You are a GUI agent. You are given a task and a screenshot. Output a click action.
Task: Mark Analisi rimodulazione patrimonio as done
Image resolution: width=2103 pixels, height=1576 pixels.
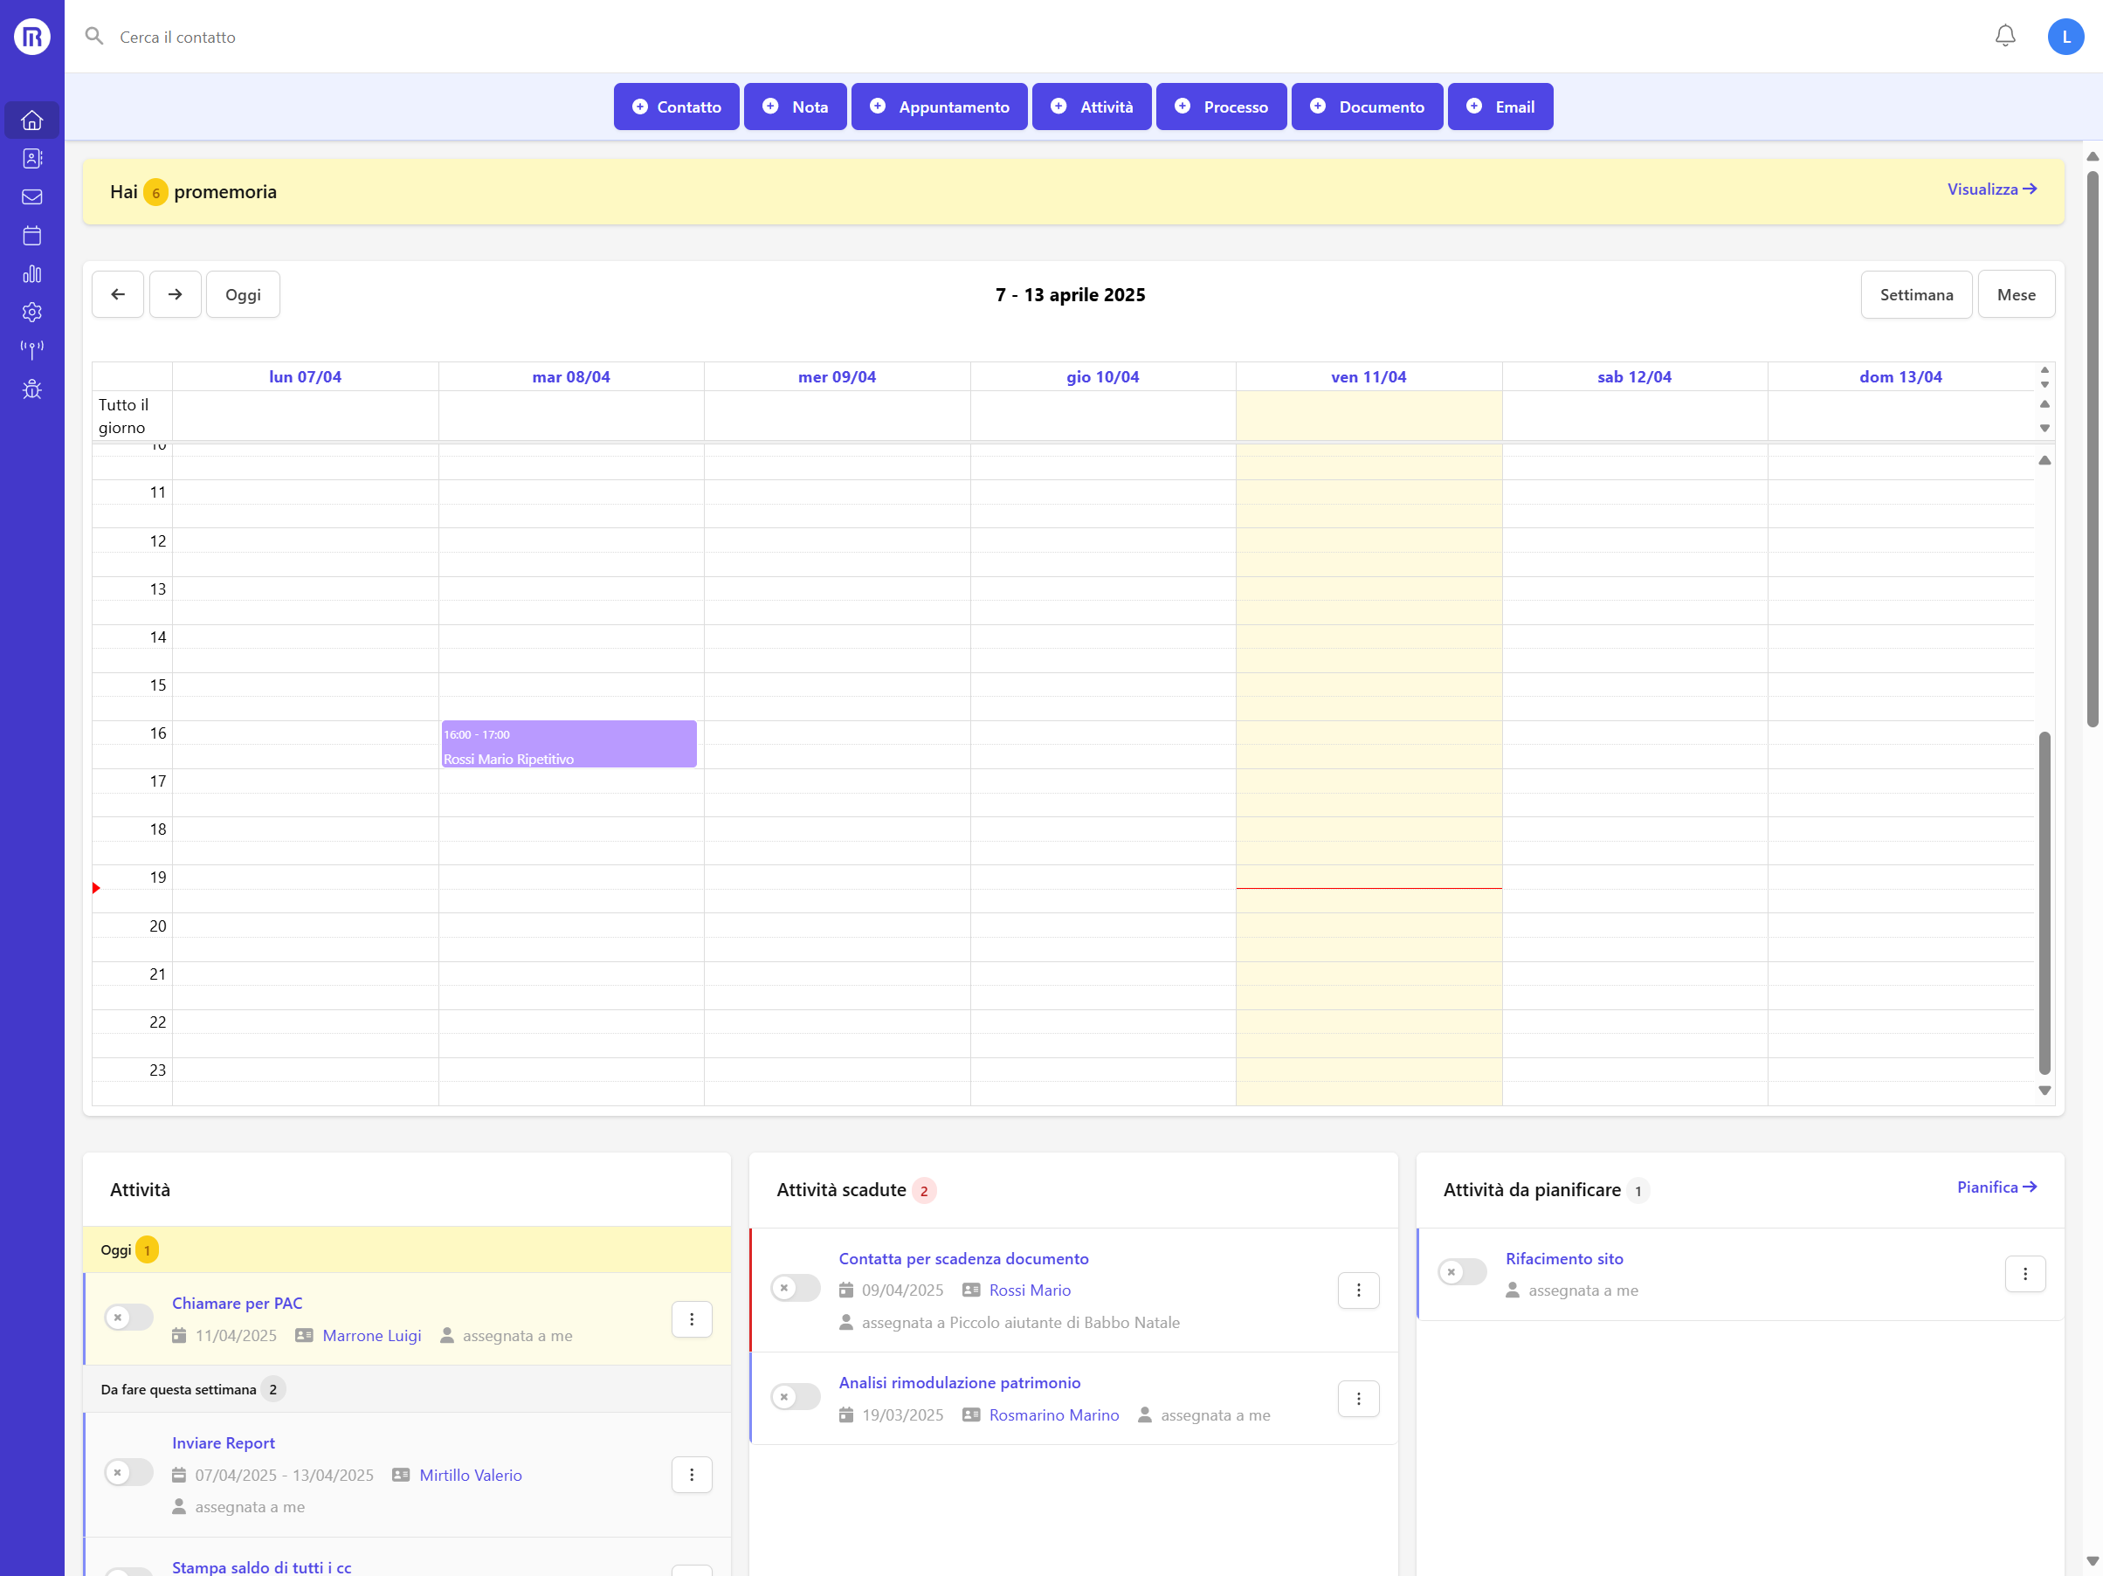(x=795, y=1396)
